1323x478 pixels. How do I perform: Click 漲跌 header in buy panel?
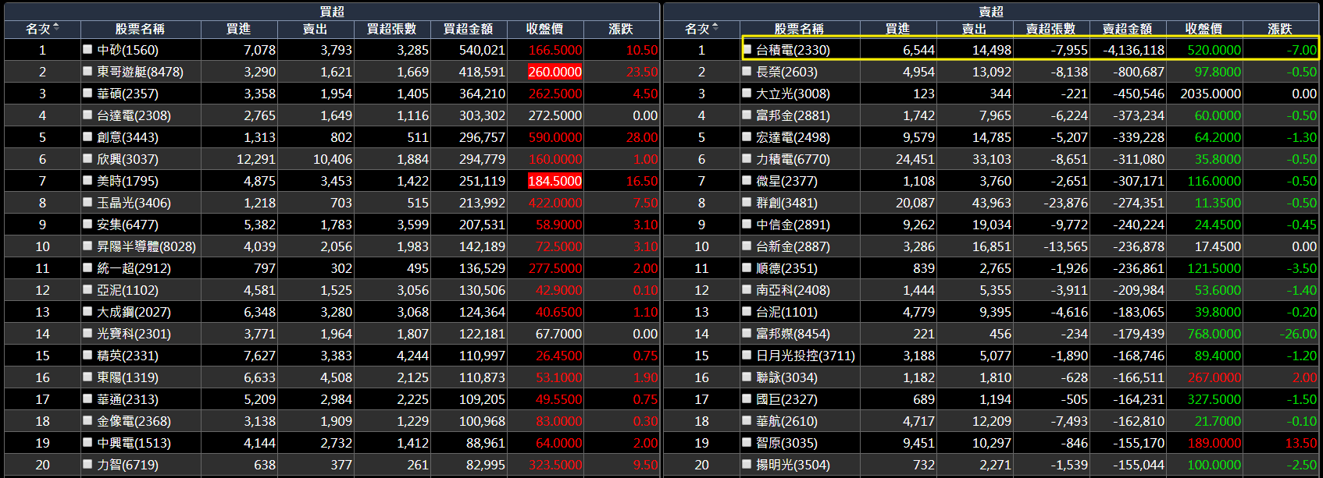(x=621, y=29)
